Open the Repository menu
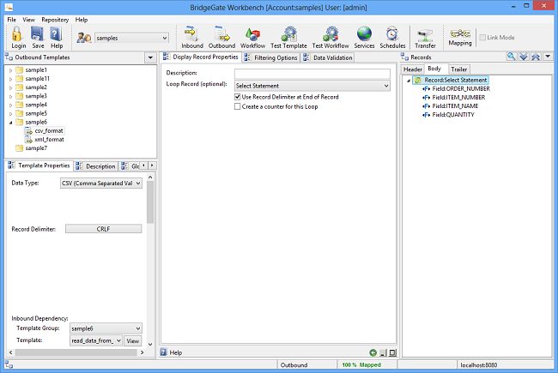The image size is (558, 373). point(55,20)
